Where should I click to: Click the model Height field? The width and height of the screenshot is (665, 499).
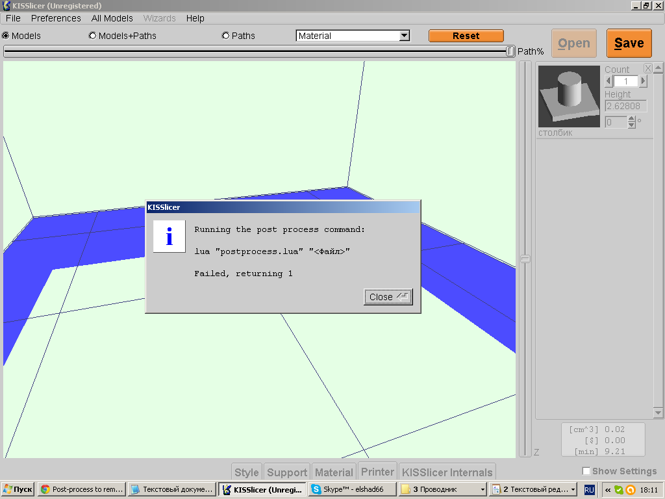pyautogui.click(x=625, y=106)
